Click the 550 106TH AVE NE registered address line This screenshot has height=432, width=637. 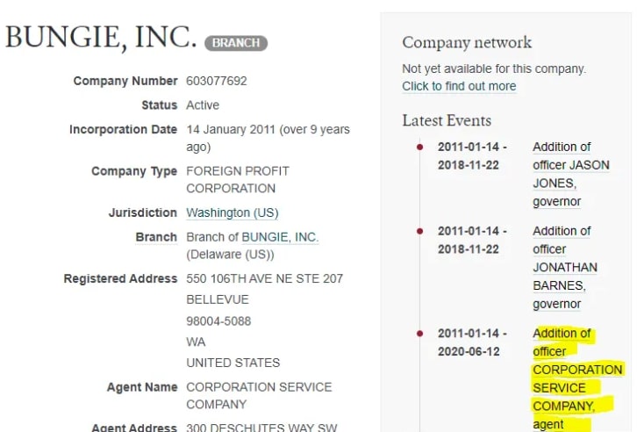264,278
